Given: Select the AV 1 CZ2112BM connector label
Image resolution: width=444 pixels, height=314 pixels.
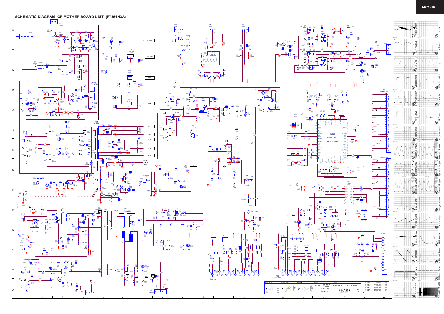Looking at the screenshot, I should coord(213,279).
